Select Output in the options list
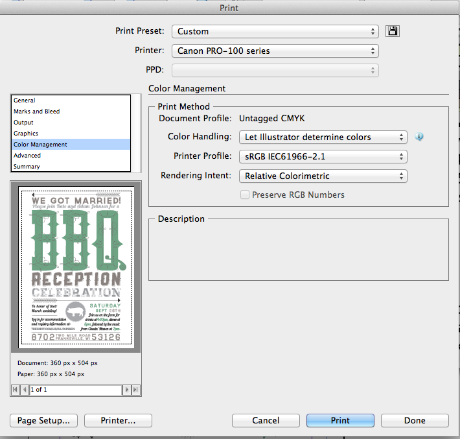The image size is (460, 439). 23,123
